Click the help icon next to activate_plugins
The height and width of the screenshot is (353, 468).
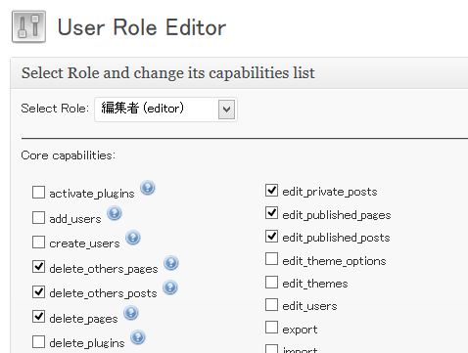(148, 188)
